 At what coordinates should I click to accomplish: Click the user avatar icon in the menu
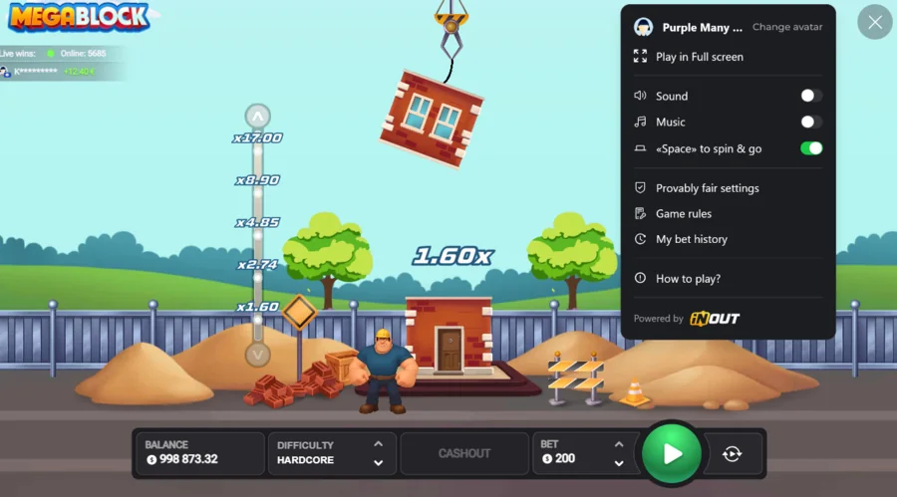click(x=644, y=27)
